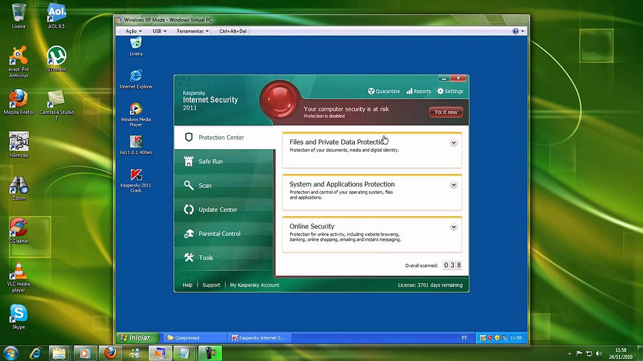
Task: Click the Support link
Action: pyautogui.click(x=211, y=285)
